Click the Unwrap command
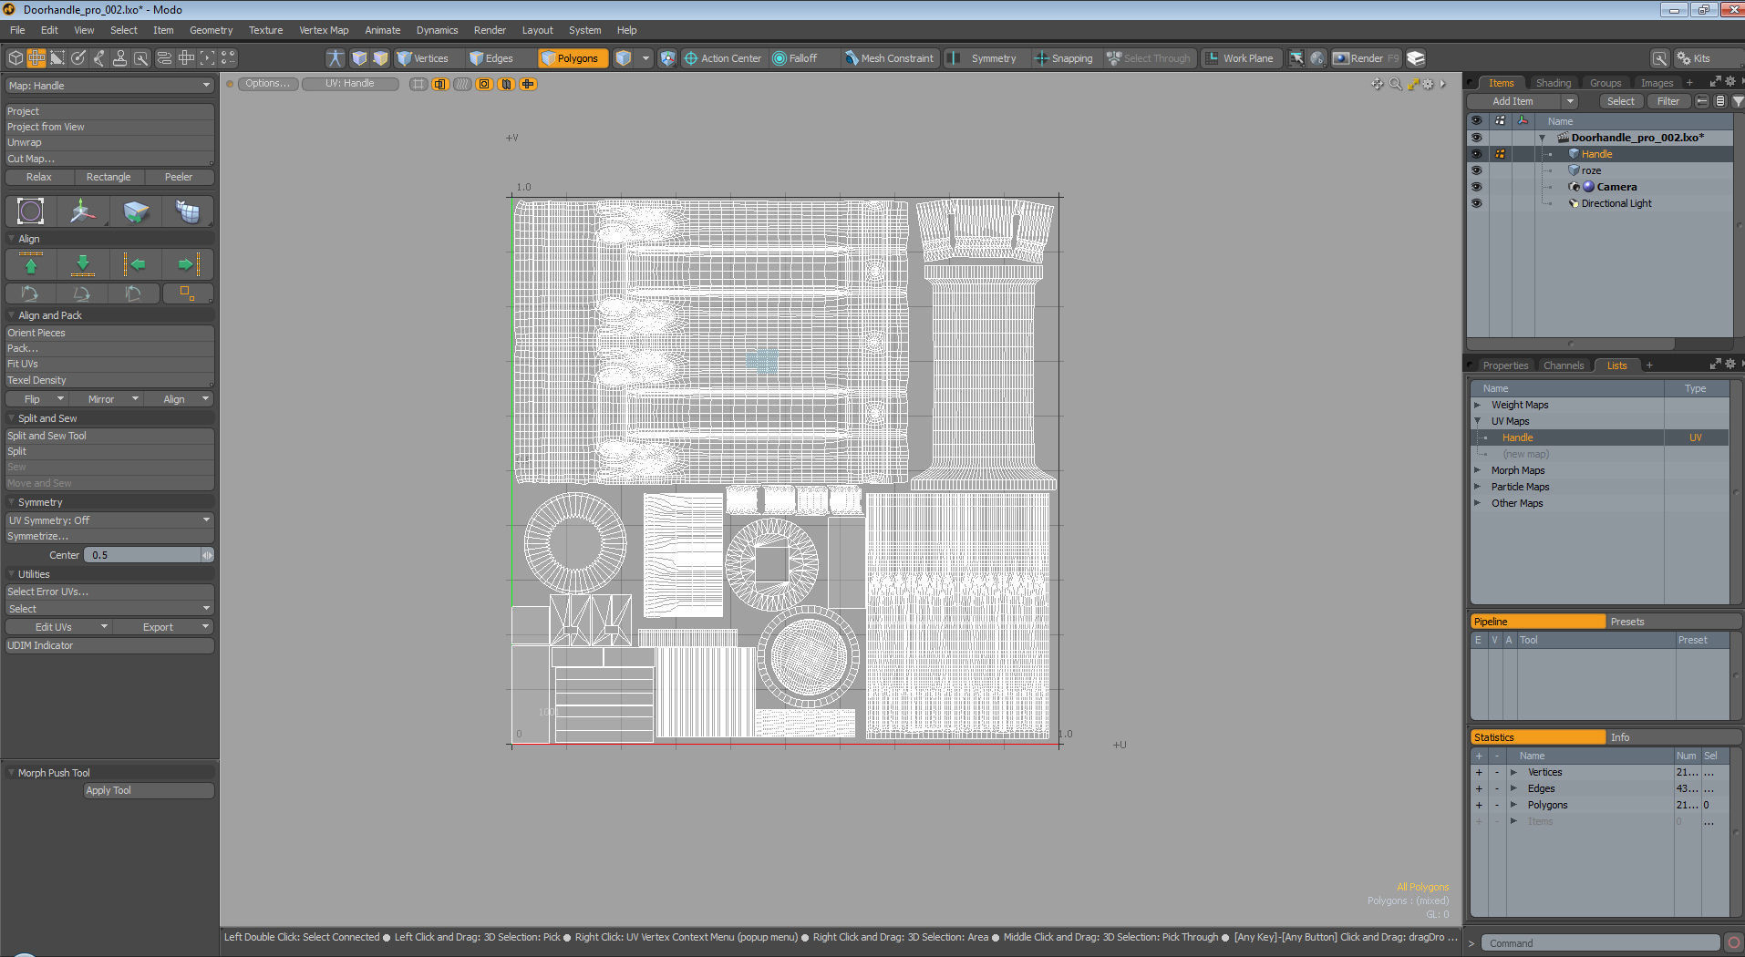 tap(109, 142)
